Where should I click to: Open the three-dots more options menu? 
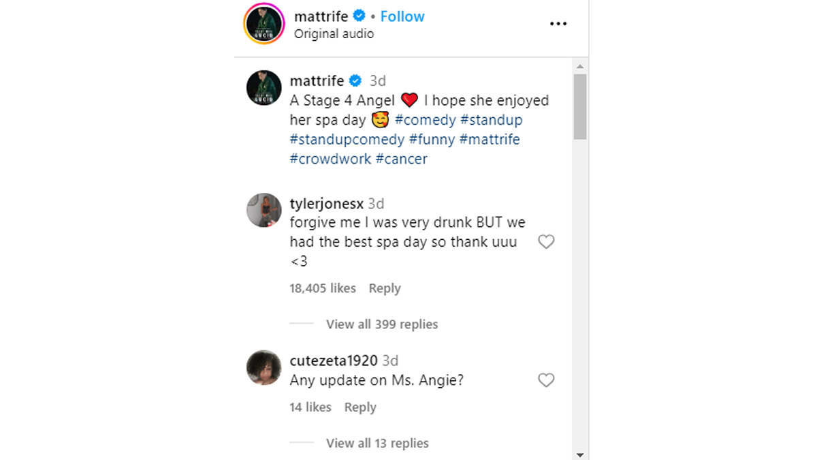[558, 24]
